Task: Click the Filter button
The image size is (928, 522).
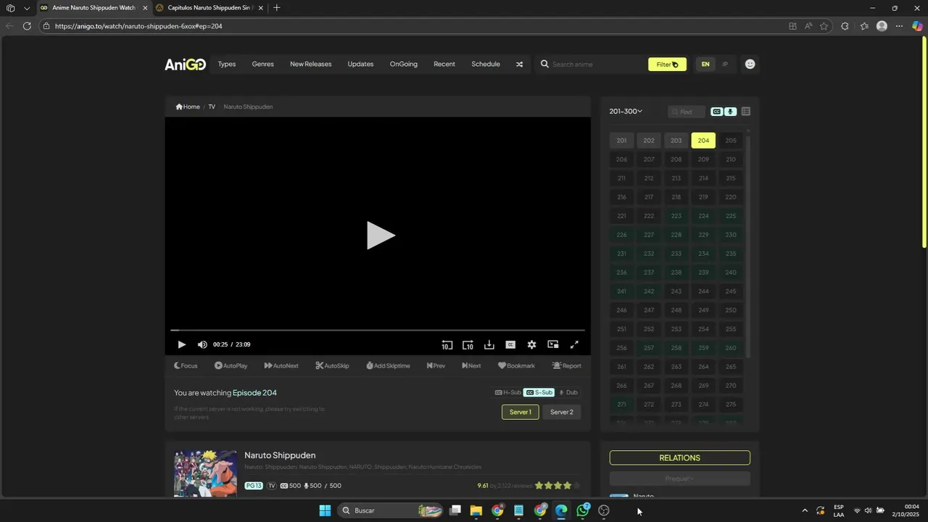Action: [667, 65]
